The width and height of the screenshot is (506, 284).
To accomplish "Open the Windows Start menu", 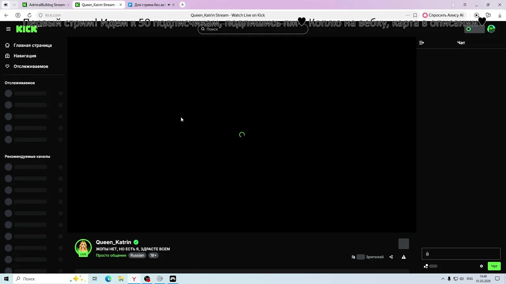I will tap(6, 279).
